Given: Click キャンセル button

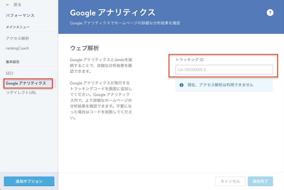Looking at the screenshot, I should click(x=230, y=181).
